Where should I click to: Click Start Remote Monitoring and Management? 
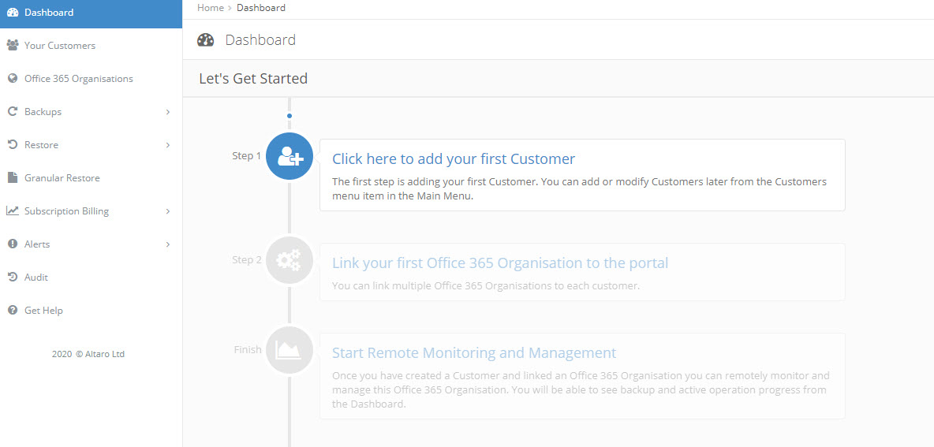pyautogui.click(x=474, y=353)
